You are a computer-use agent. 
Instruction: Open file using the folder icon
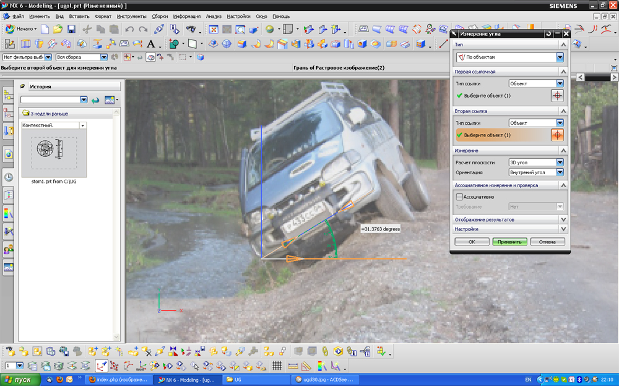[58, 29]
